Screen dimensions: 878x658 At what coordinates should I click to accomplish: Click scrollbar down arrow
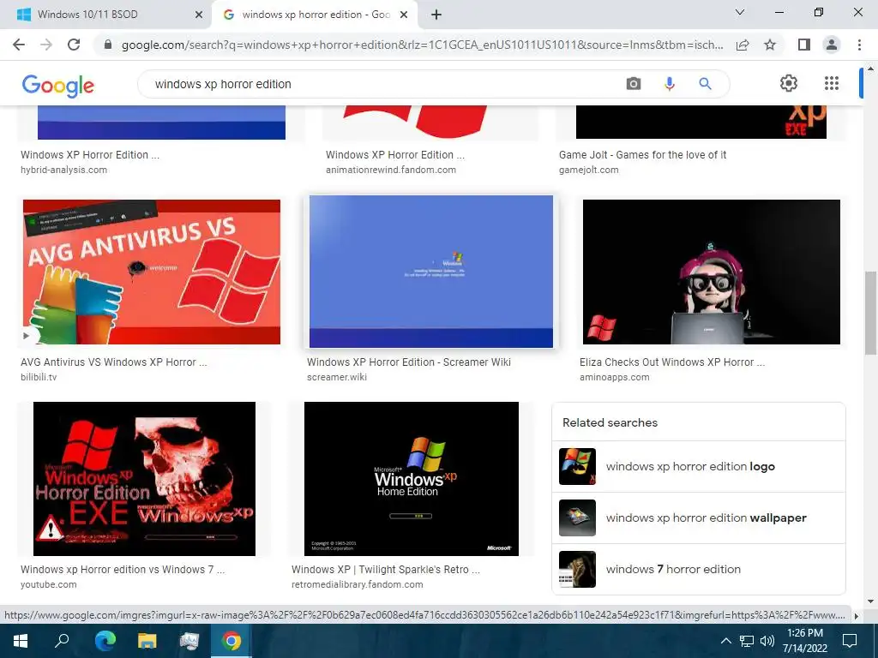[x=870, y=601]
